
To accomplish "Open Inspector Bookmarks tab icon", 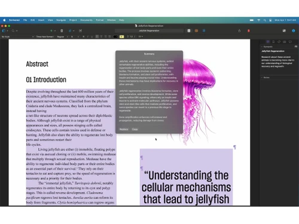I will pyautogui.click(x=273, y=42).
